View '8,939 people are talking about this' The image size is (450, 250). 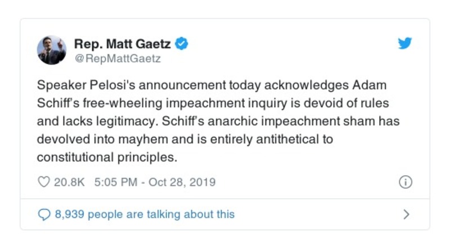[x=144, y=214]
